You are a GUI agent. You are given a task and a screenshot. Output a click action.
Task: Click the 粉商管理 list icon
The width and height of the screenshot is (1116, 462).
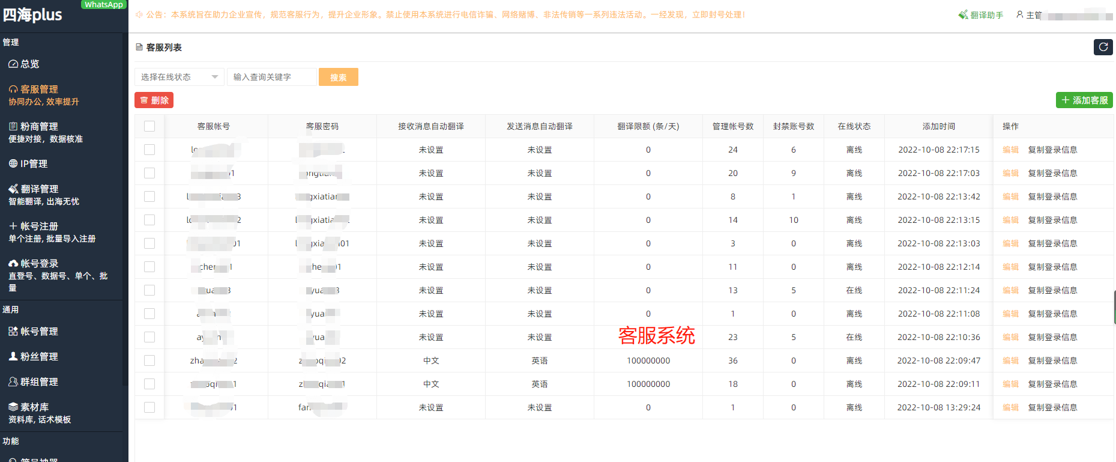pos(13,126)
